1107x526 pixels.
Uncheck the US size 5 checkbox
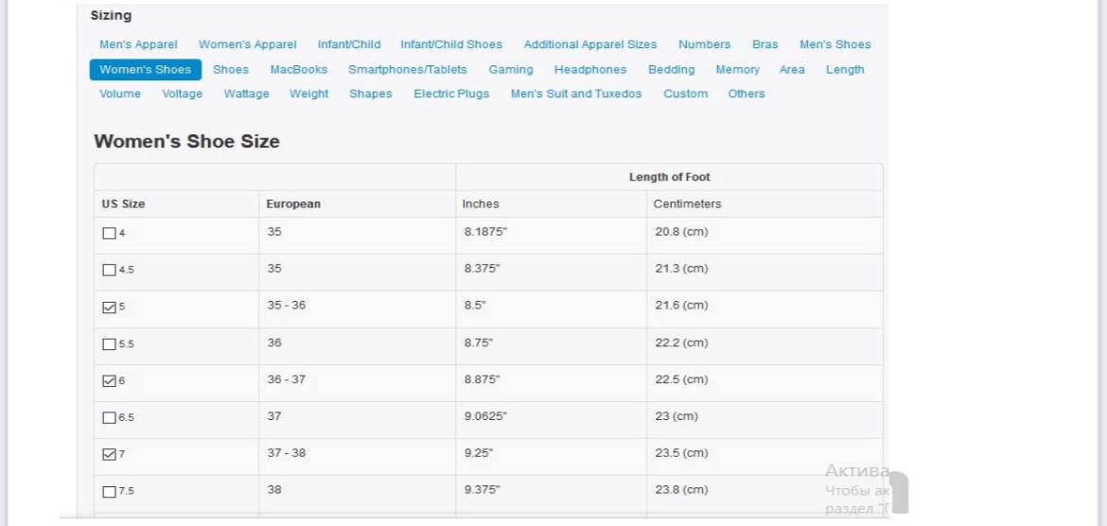[x=109, y=307]
